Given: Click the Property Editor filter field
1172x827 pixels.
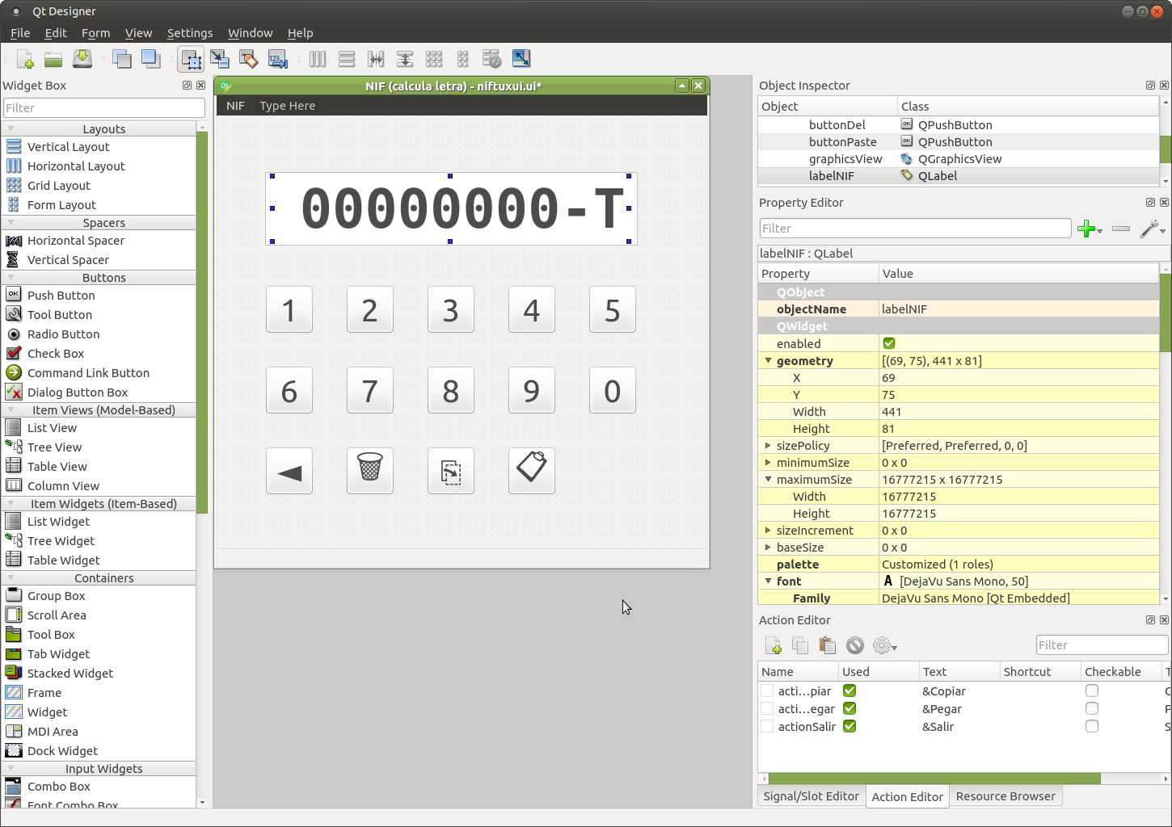Looking at the screenshot, I should tap(915, 229).
